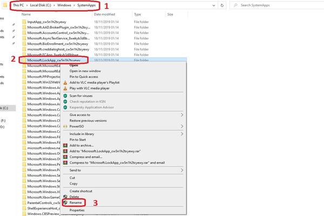Select 'Windows' breadcrumb in address bar
The height and width of the screenshot is (216, 324).
[64, 5]
